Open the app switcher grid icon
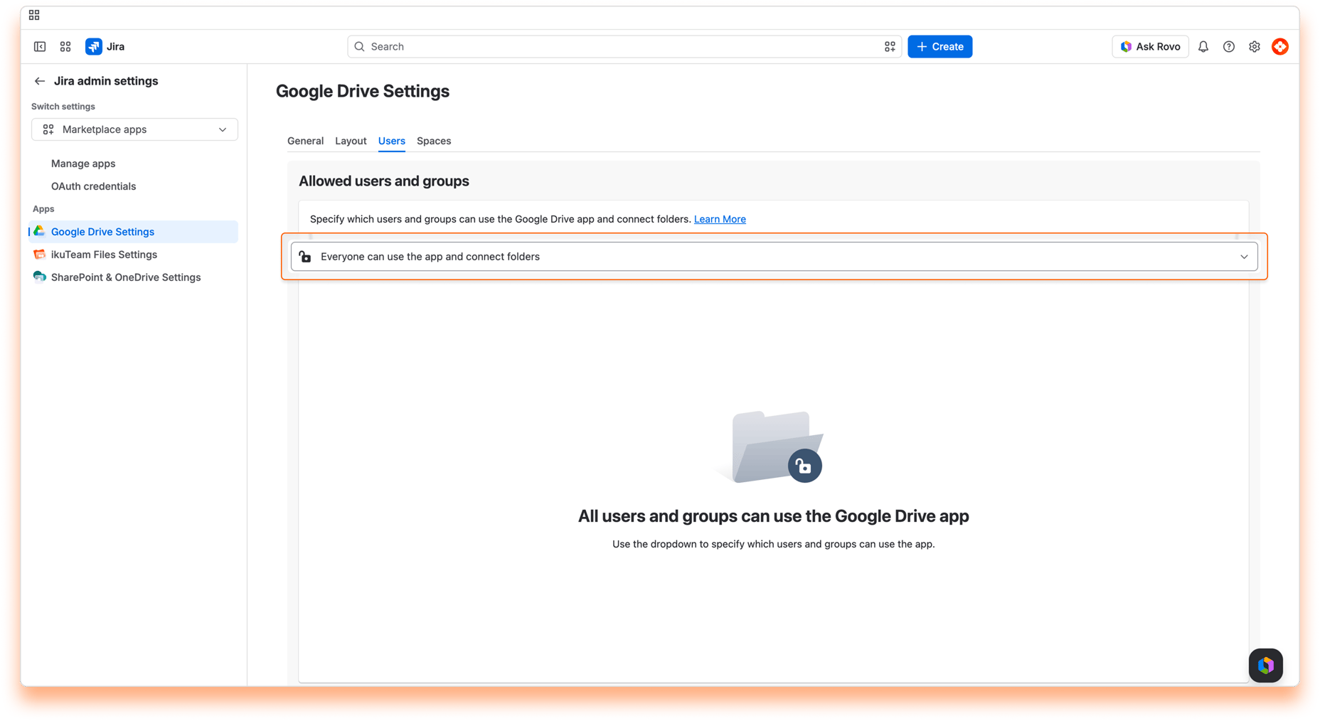Viewport: 1320px width, 721px height. point(65,46)
